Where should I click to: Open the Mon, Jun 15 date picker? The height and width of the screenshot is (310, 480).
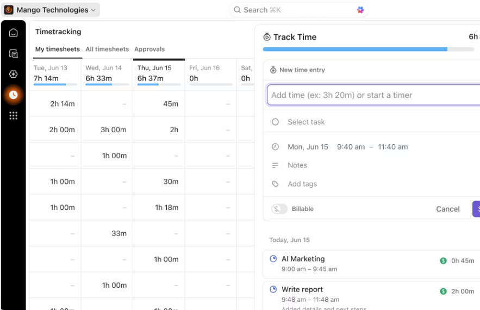point(308,147)
